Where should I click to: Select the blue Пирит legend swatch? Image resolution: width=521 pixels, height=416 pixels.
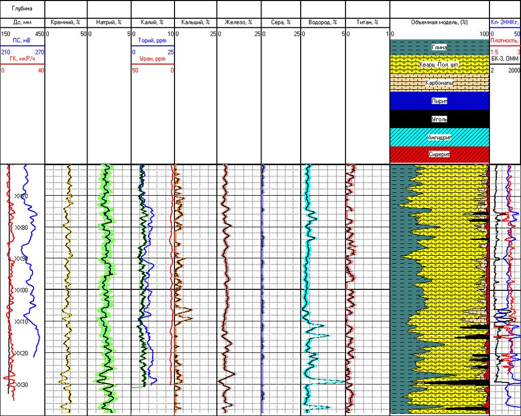tap(439, 101)
